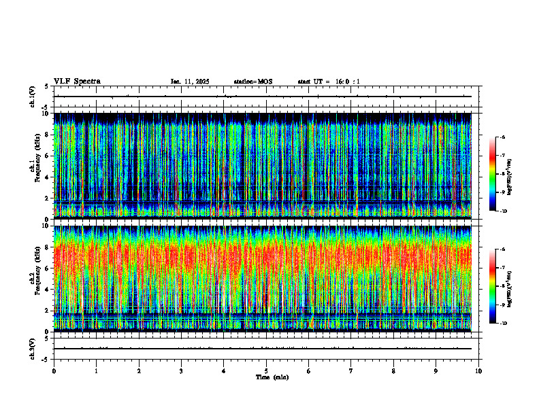Click time axis tick label "5"
The image size is (539, 416).
pos(266,371)
